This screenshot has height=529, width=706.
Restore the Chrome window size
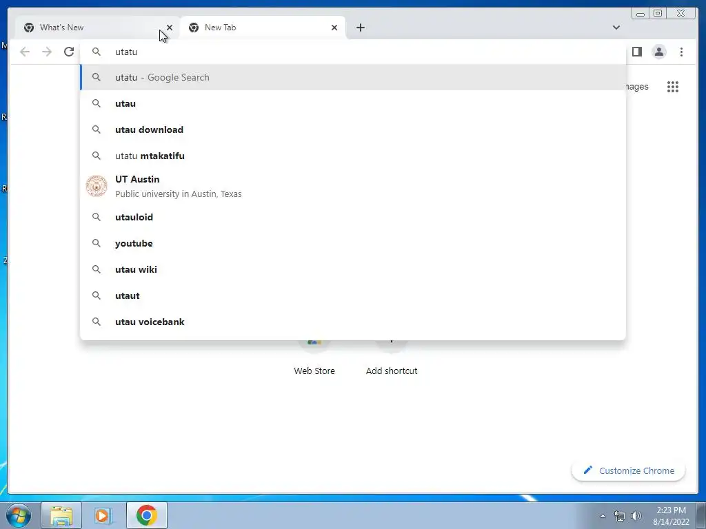pyautogui.click(x=658, y=14)
